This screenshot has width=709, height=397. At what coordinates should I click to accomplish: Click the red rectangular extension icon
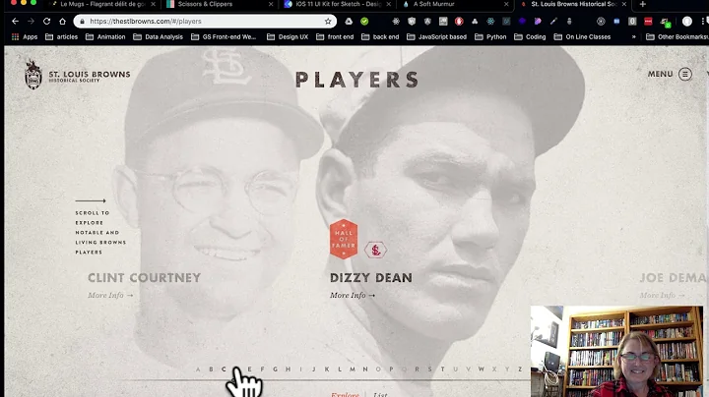point(648,22)
